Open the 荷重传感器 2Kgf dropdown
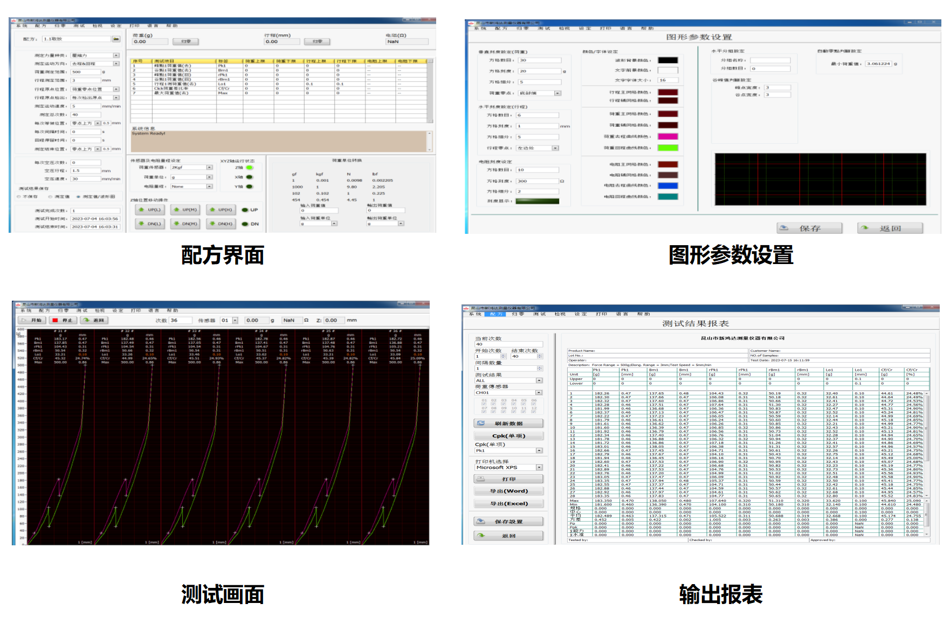950x638 pixels. [209, 168]
